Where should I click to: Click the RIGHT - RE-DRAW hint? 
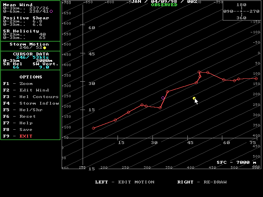click(x=202, y=182)
